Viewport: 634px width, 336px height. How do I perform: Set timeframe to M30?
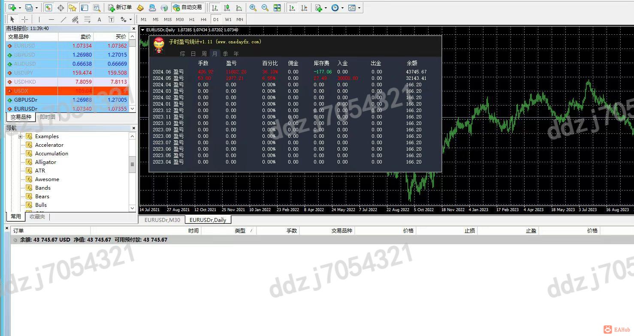(180, 19)
